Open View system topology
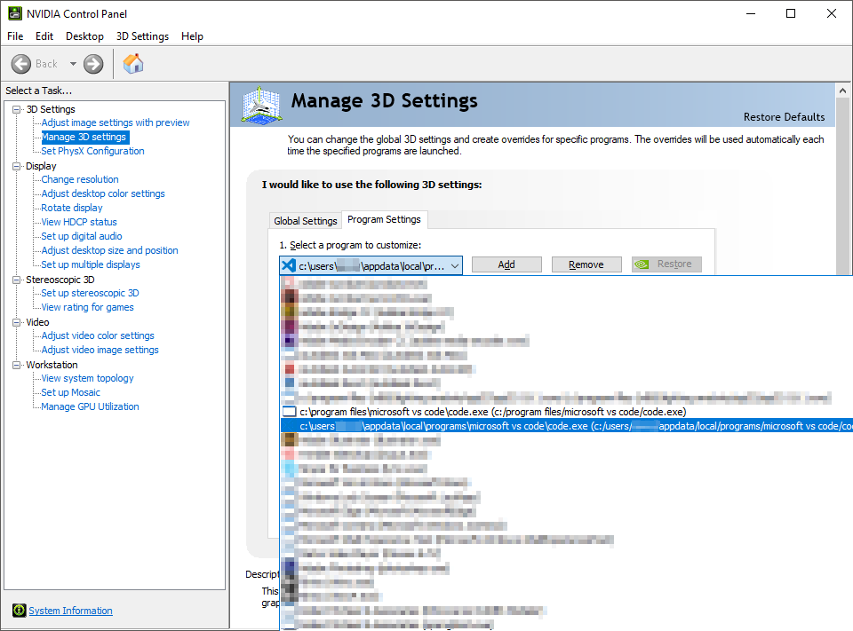The height and width of the screenshot is (631, 853). click(x=87, y=378)
